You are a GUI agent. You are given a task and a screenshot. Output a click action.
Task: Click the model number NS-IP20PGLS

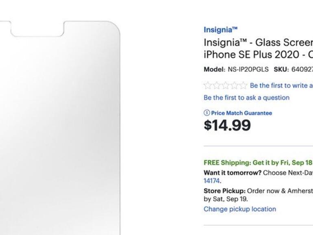[248, 69]
